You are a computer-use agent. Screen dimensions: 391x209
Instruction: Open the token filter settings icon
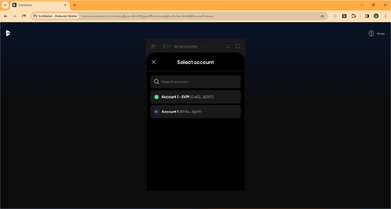(x=228, y=46)
